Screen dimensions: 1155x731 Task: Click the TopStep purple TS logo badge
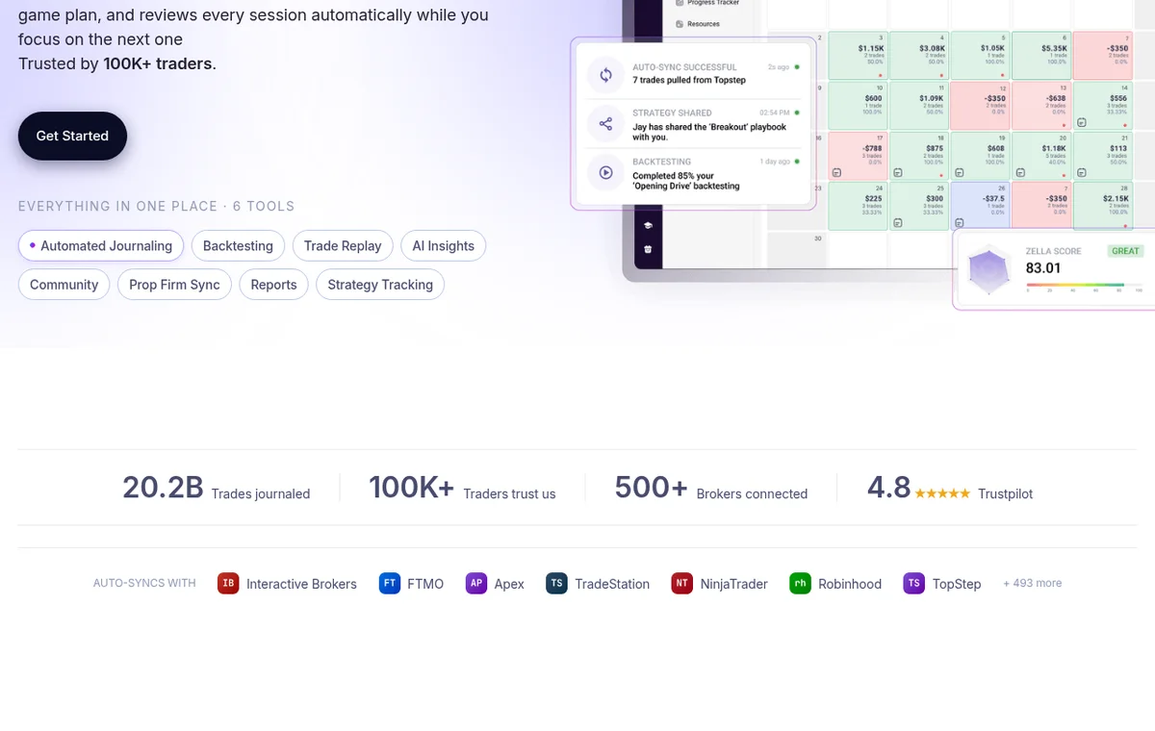click(913, 583)
